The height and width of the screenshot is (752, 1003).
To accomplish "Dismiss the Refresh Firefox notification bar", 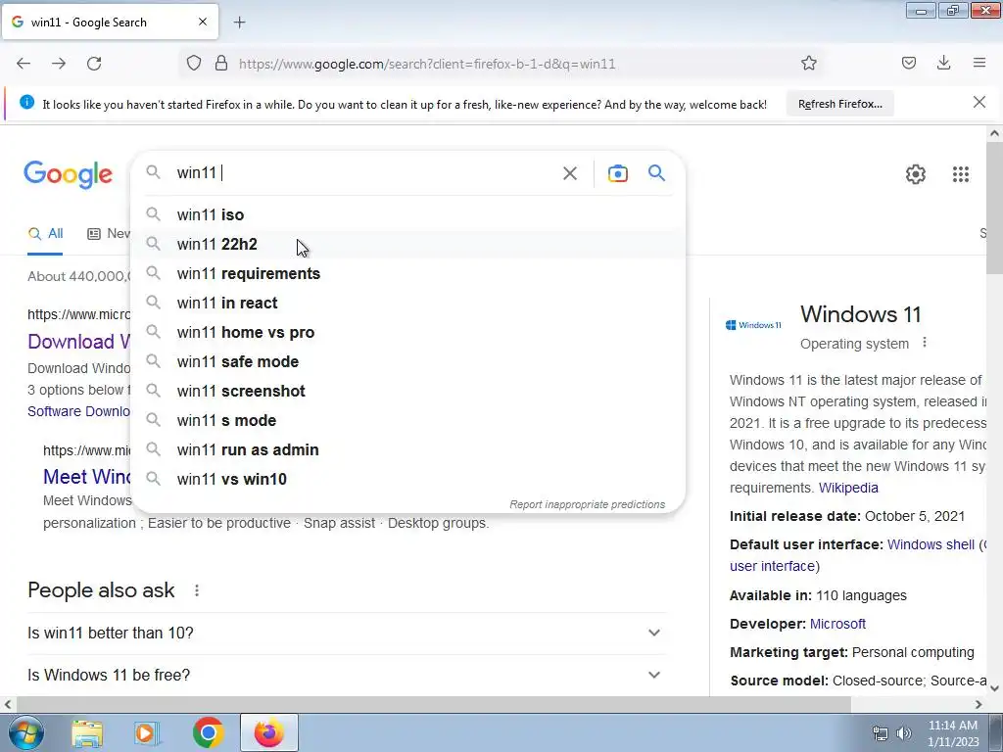I will click(x=979, y=102).
